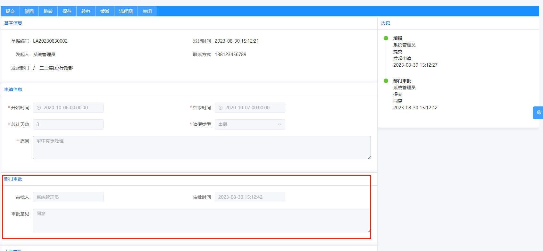Click department path /一二三集团/行政部
This screenshot has height=251, width=543.
click(x=53, y=68)
